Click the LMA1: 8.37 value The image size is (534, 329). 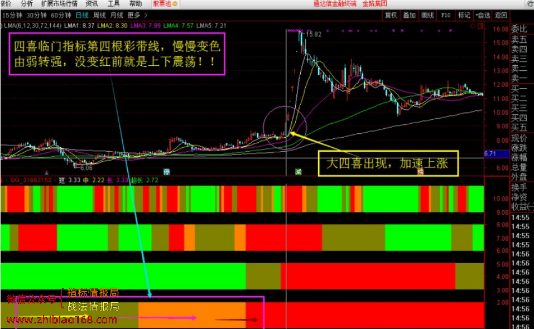pyautogui.click(x=79, y=26)
